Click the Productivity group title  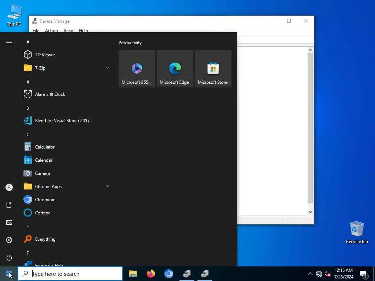(x=130, y=43)
